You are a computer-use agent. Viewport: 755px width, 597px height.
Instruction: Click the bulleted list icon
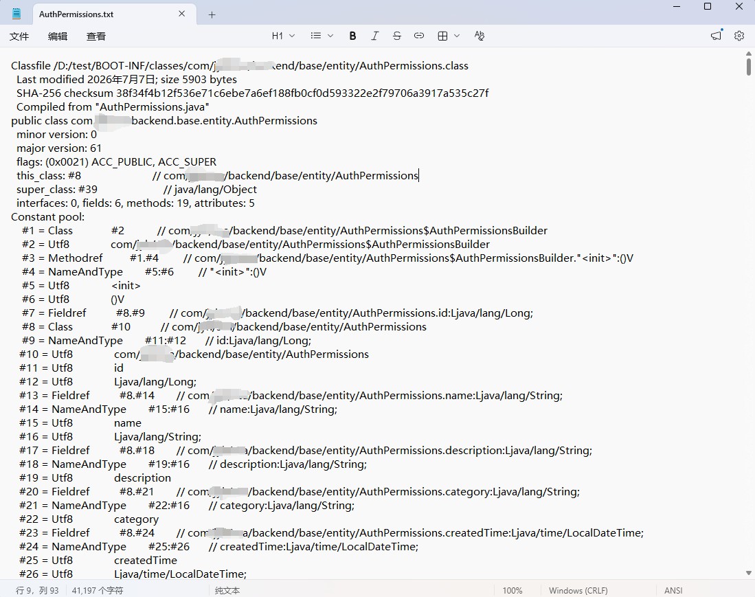(x=316, y=36)
